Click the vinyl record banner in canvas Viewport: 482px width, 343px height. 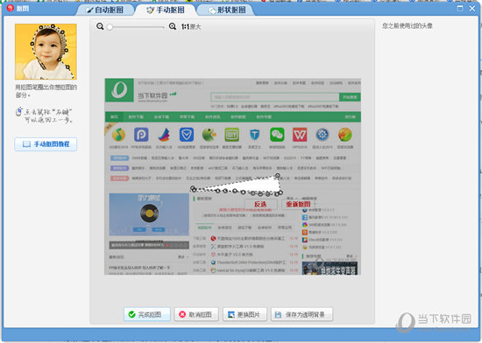click(149, 214)
